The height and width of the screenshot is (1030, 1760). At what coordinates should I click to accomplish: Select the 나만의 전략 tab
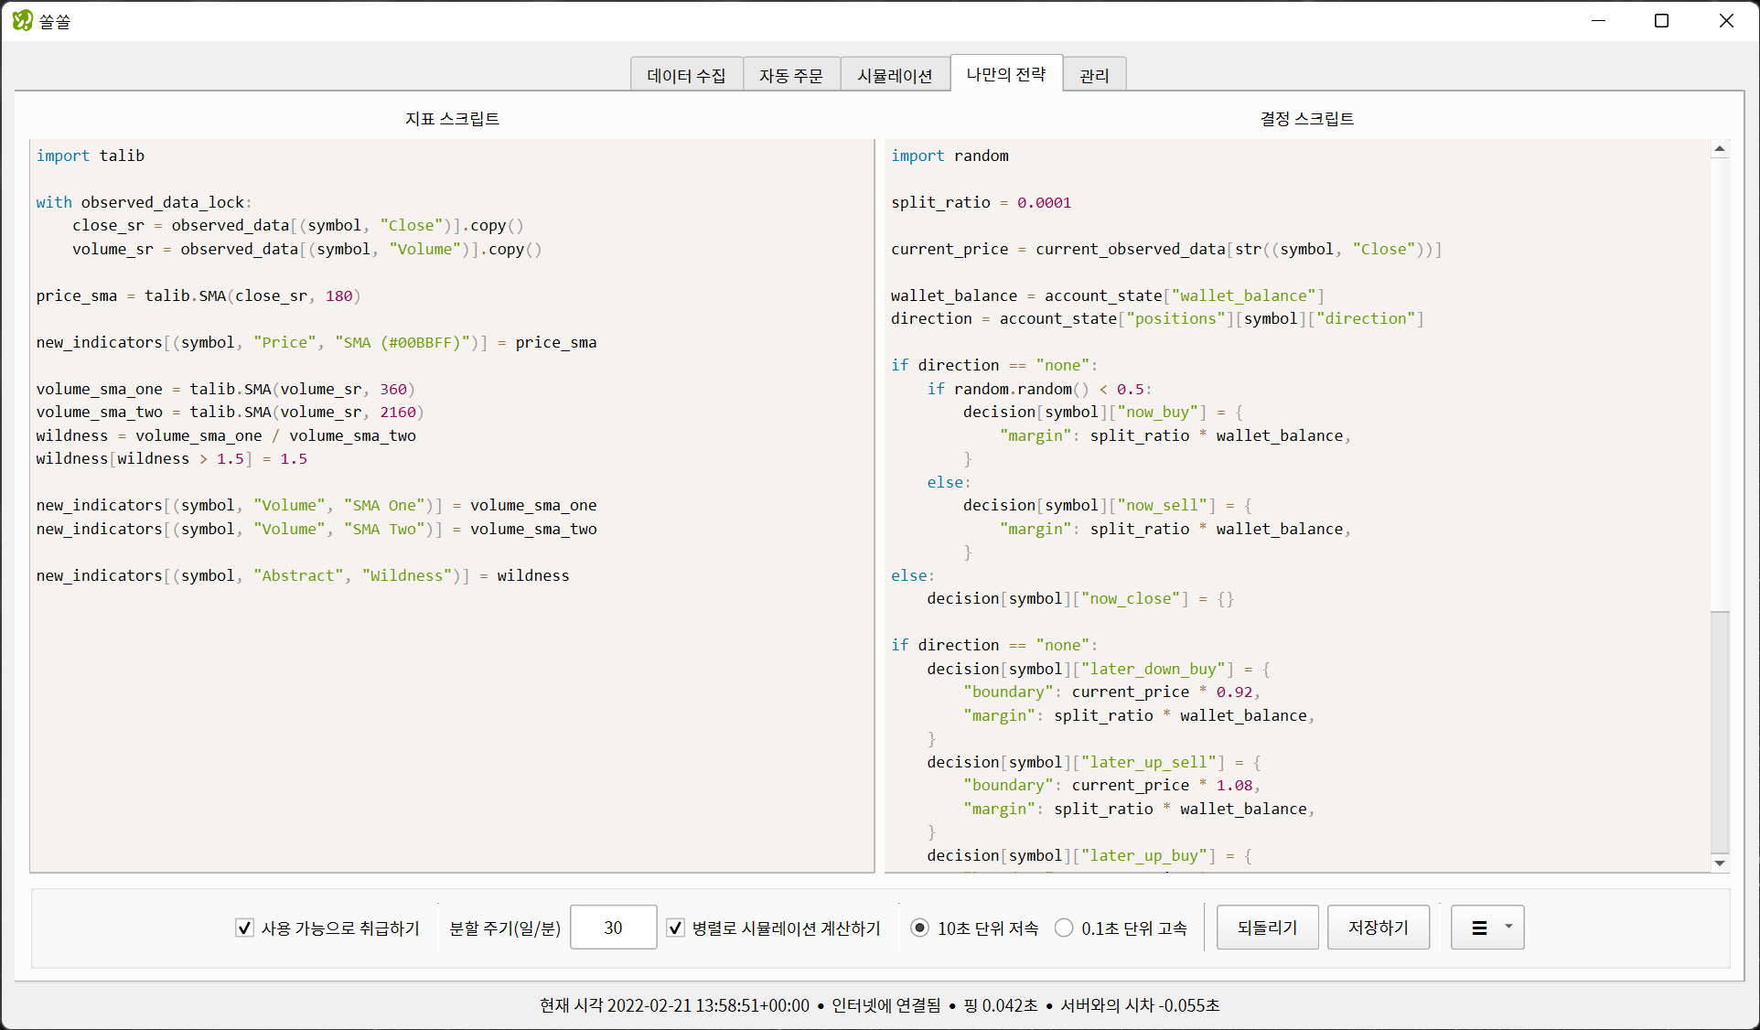[1006, 73]
